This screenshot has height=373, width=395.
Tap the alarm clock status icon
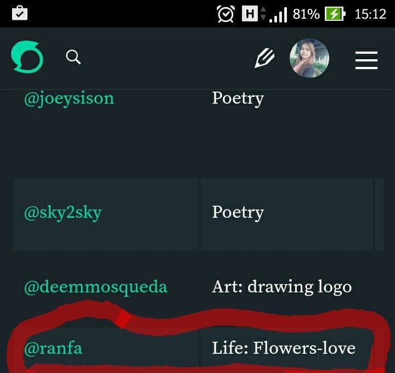[225, 14]
